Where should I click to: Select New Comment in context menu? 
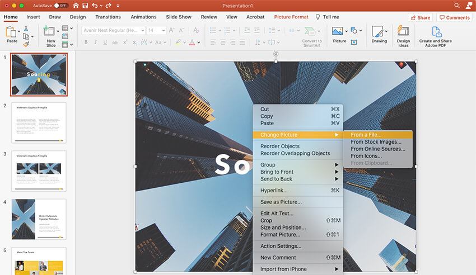pos(298,258)
